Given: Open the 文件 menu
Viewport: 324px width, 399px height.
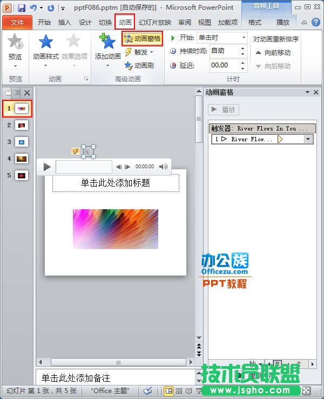Looking at the screenshot, I should [x=17, y=23].
